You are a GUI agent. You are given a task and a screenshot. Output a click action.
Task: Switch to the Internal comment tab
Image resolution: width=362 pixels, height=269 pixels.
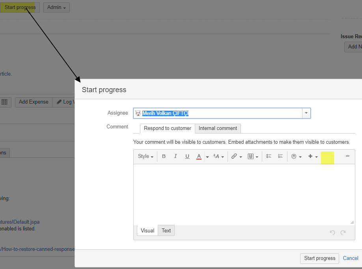(x=217, y=128)
